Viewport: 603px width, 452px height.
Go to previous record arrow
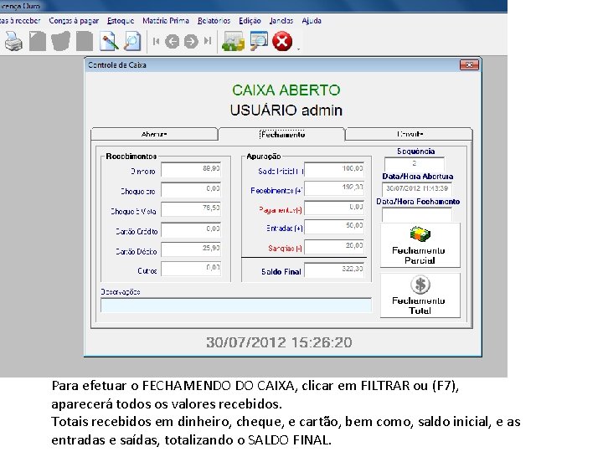pos(172,41)
